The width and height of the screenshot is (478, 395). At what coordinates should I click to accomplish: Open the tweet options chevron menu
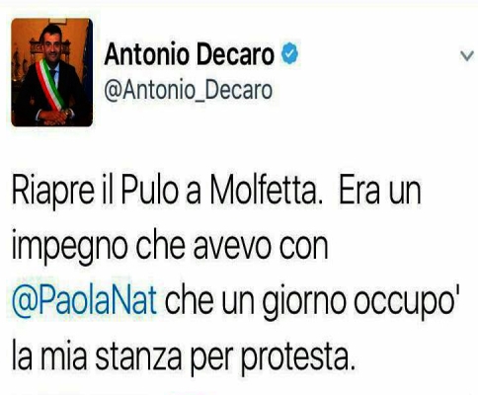[467, 56]
